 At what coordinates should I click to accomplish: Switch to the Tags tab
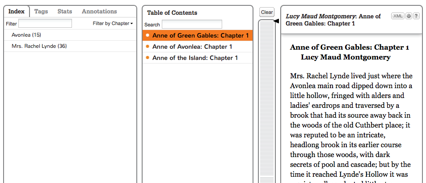pos(41,12)
